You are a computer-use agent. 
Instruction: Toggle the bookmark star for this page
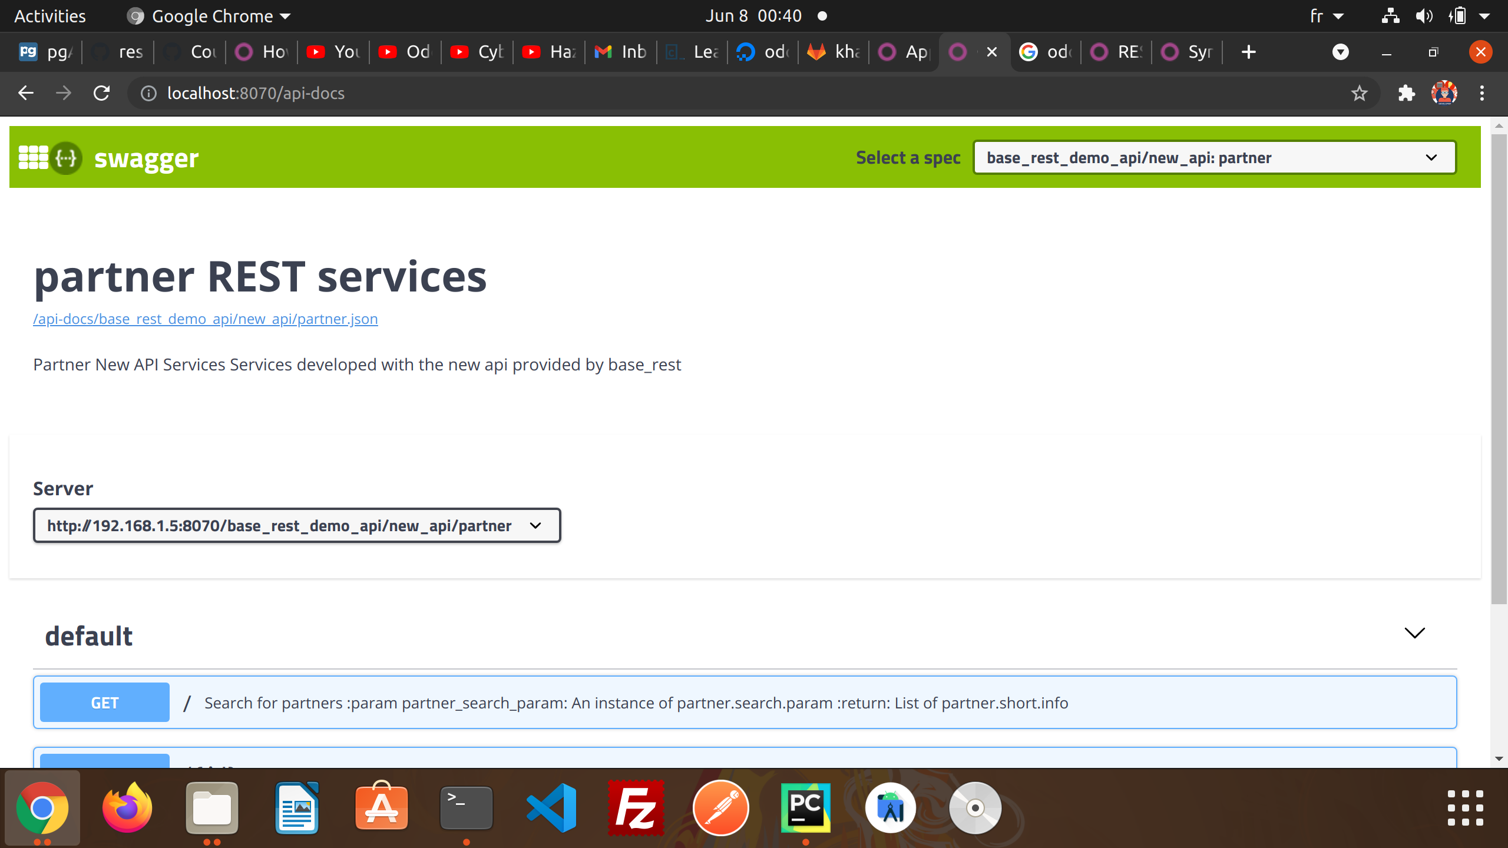point(1359,93)
